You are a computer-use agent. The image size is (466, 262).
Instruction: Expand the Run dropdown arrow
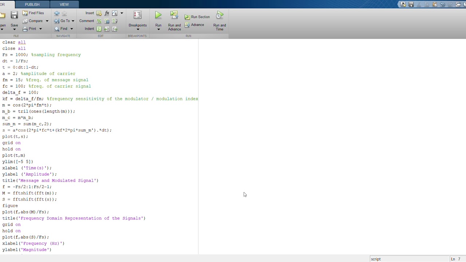pos(158,30)
